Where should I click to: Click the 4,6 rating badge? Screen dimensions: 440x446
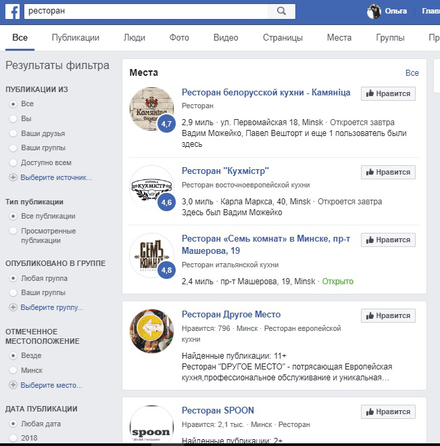(x=166, y=202)
